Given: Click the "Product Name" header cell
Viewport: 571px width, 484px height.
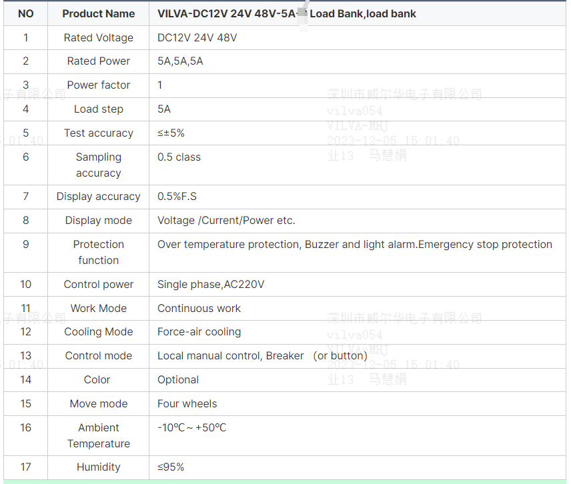Looking at the screenshot, I should (x=98, y=13).
